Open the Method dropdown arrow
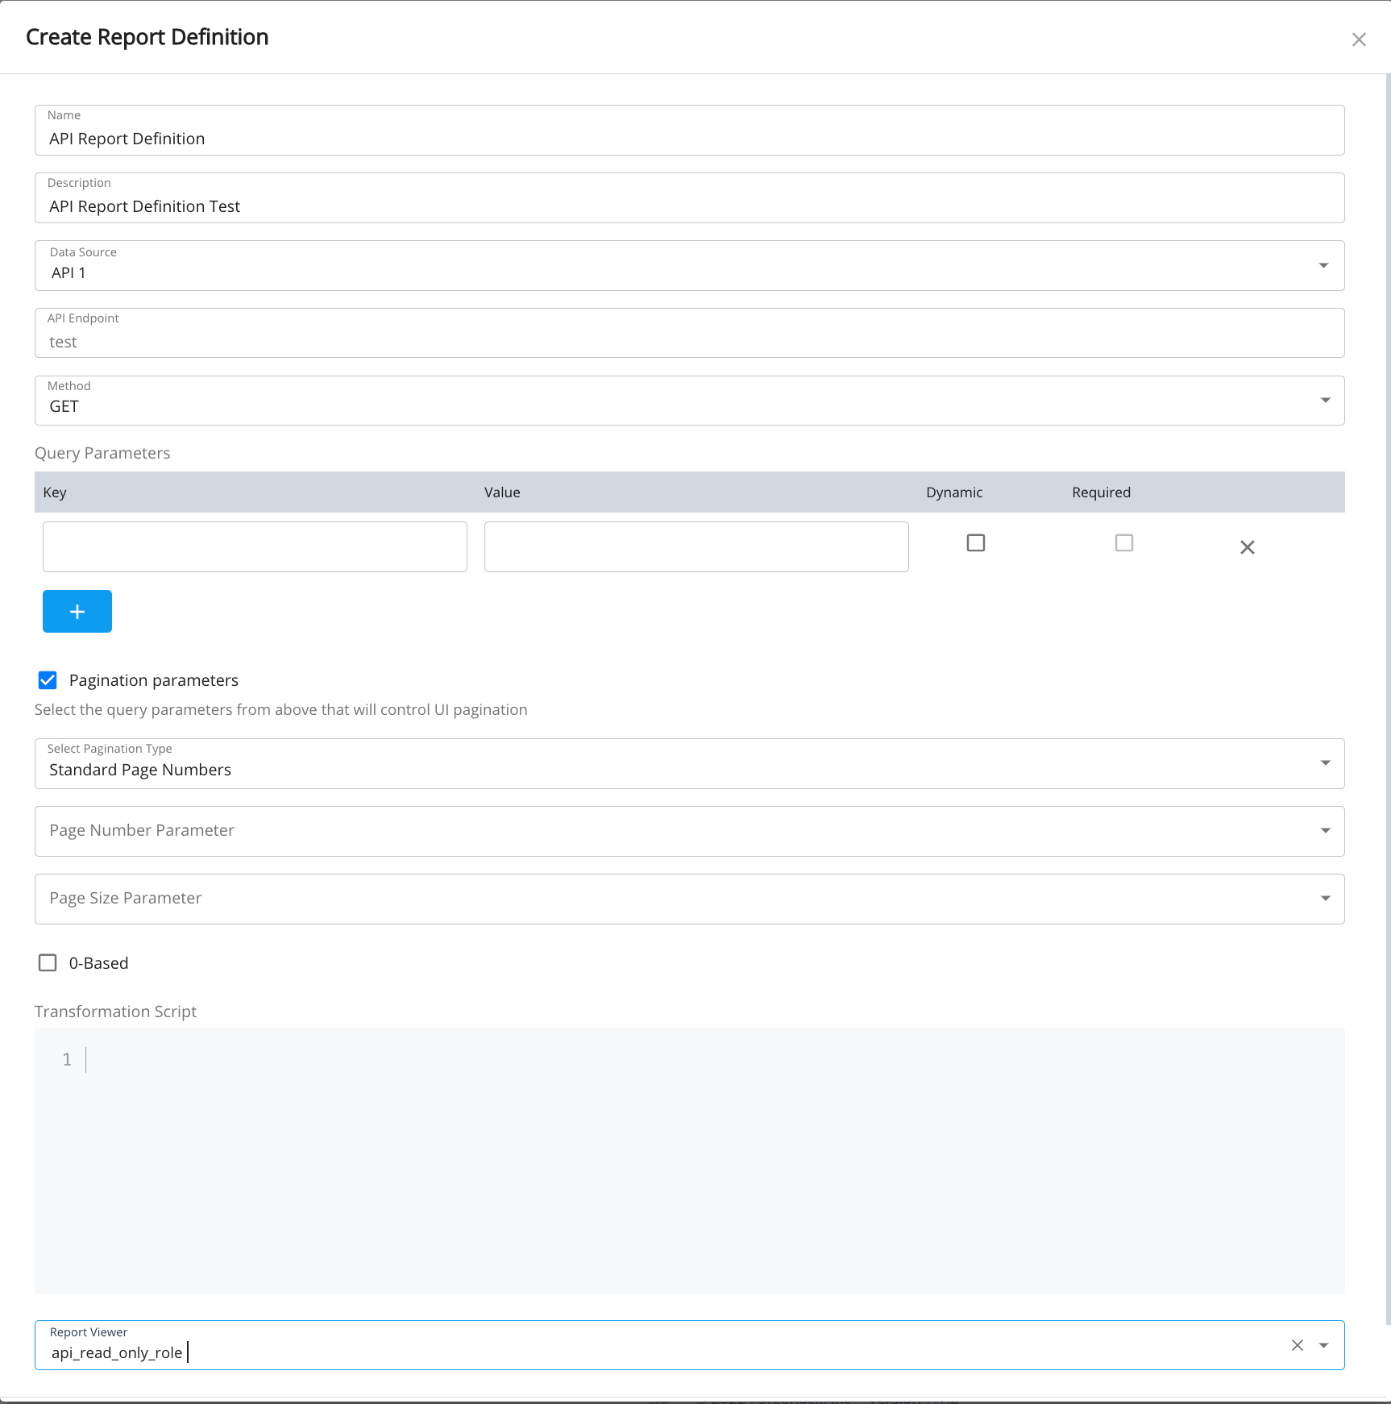The image size is (1391, 1404). point(1322,399)
